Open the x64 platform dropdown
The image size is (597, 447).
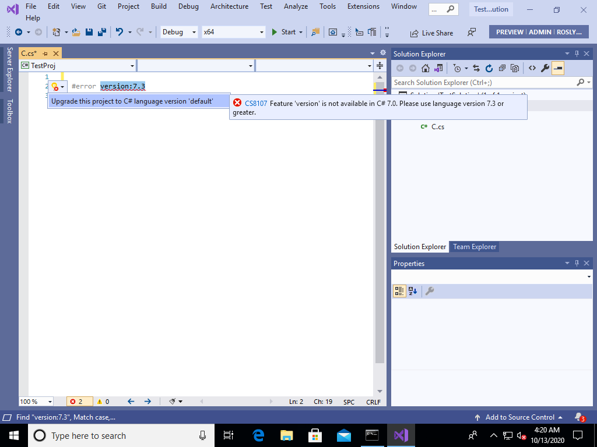pyautogui.click(x=262, y=33)
